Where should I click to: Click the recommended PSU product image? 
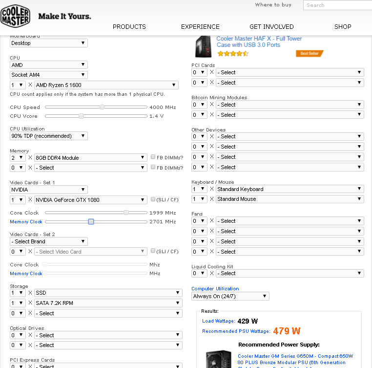tap(219, 359)
